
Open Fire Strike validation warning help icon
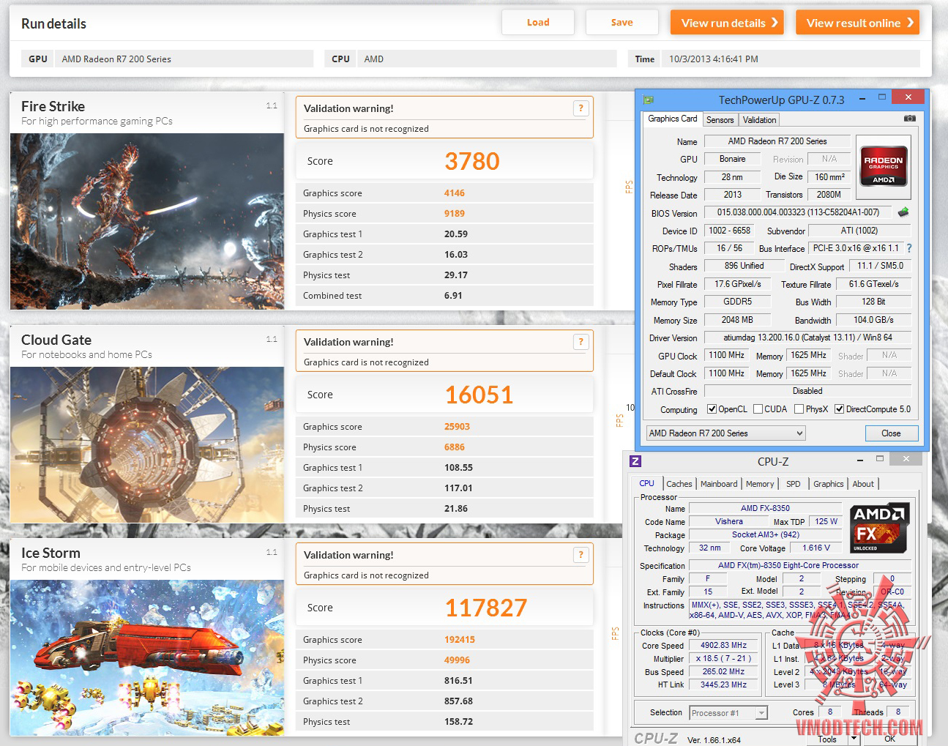coord(581,108)
